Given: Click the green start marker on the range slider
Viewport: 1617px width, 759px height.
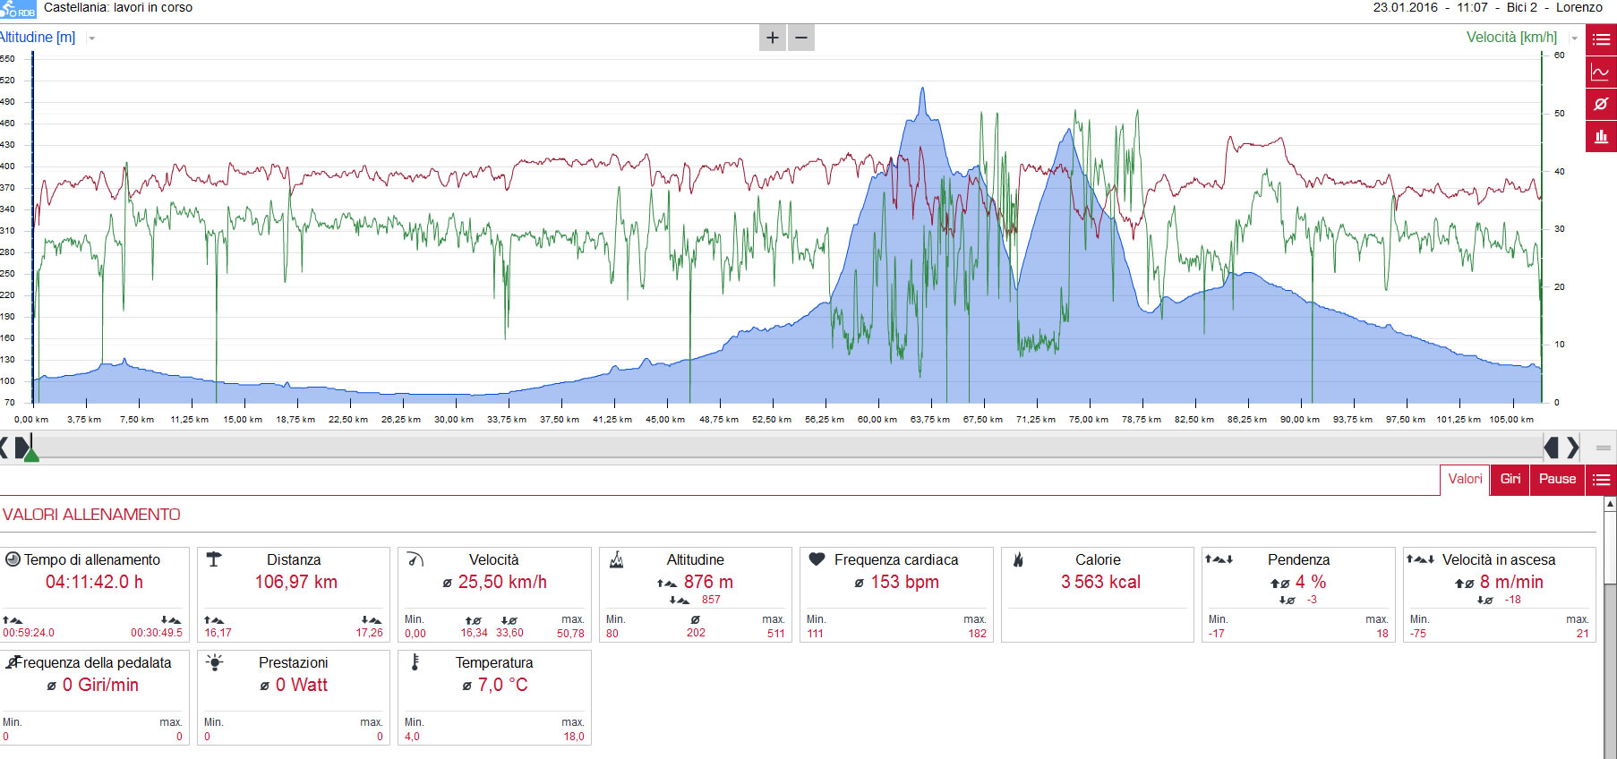Looking at the screenshot, I should tap(31, 456).
